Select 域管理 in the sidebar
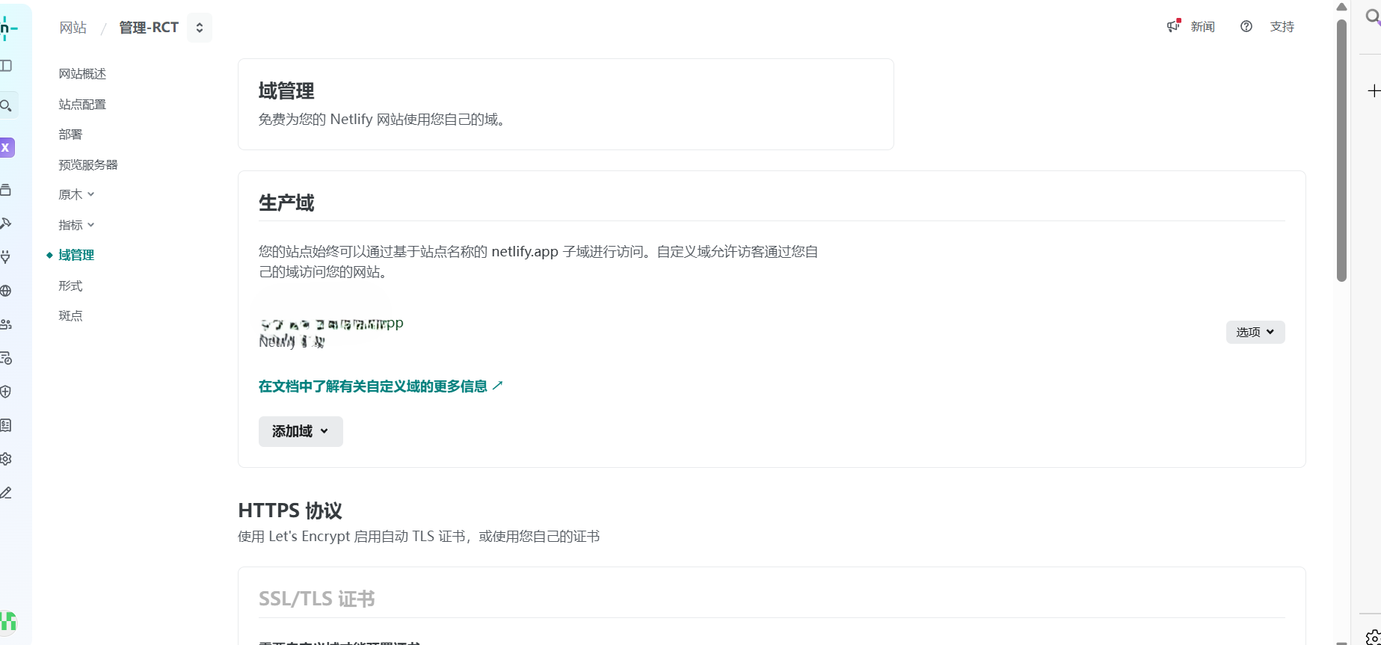1381x645 pixels. (76, 256)
